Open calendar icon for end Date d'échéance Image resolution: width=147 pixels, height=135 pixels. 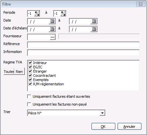coord(94,29)
